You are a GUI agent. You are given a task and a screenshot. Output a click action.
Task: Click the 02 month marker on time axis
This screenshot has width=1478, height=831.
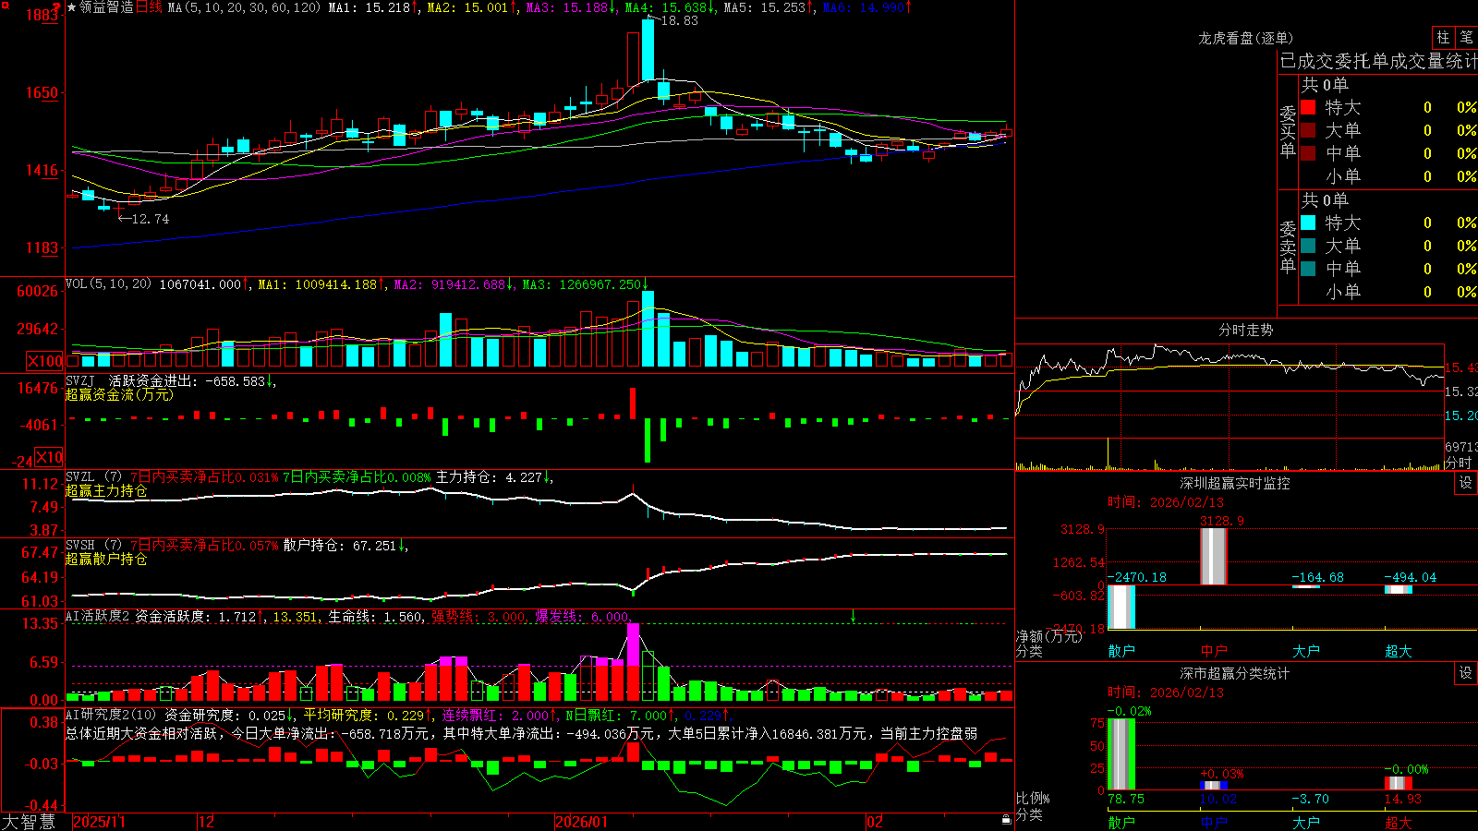(875, 822)
